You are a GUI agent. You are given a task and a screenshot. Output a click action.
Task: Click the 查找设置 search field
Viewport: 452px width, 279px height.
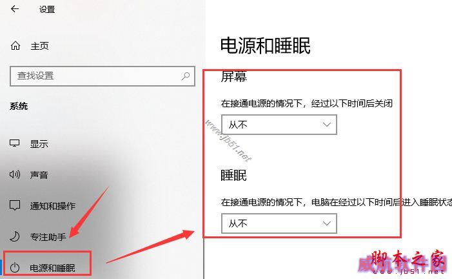coord(103,76)
